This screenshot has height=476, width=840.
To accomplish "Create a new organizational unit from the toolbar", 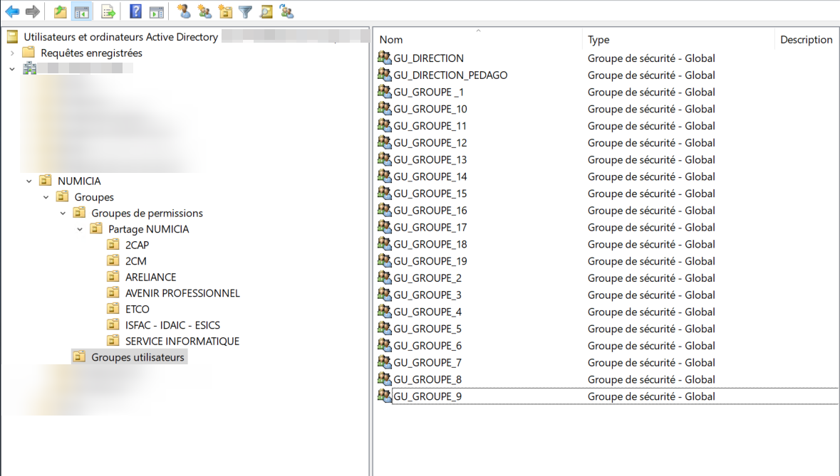I will pyautogui.click(x=225, y=11).
